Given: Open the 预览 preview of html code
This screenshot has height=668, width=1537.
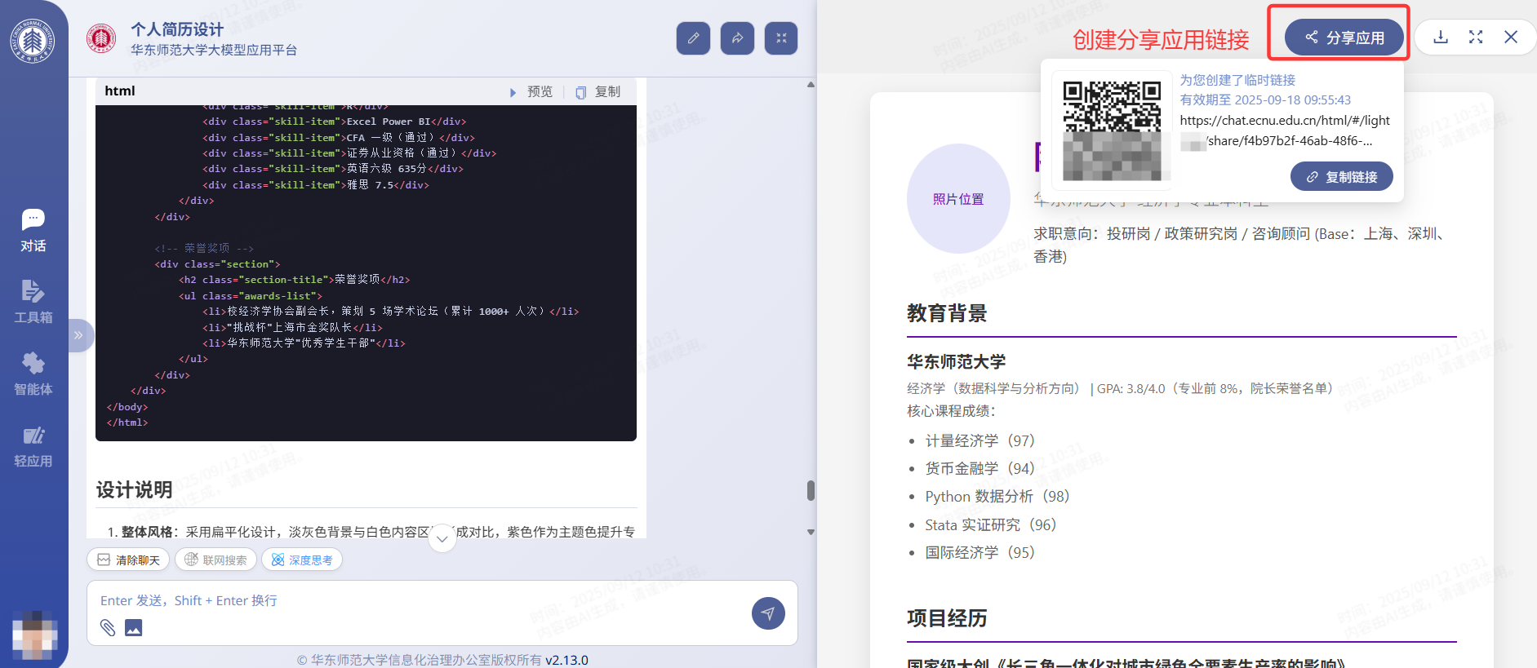Looking at the screenshot, I should pyautogui.click(x=531, y=92).
